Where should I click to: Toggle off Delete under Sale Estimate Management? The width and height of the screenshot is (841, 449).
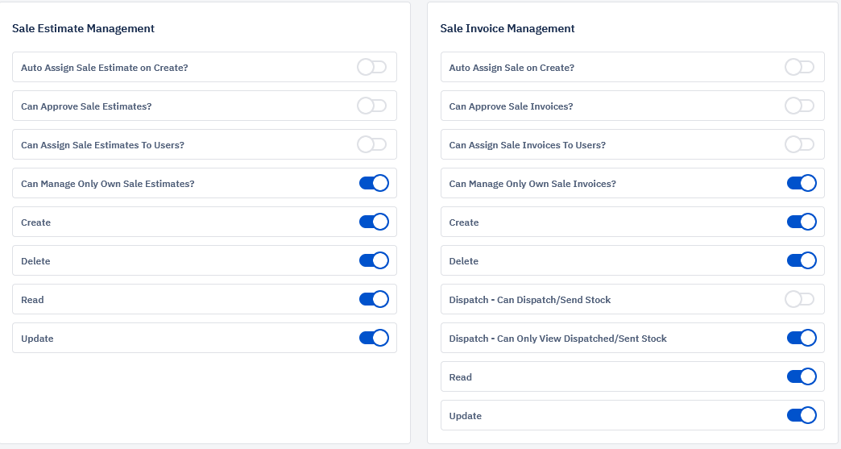point(374,260)
